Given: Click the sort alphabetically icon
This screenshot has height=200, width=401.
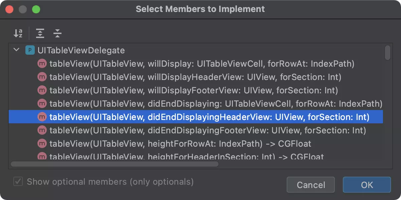Looking at the screenshot, I should click(18, 33).
